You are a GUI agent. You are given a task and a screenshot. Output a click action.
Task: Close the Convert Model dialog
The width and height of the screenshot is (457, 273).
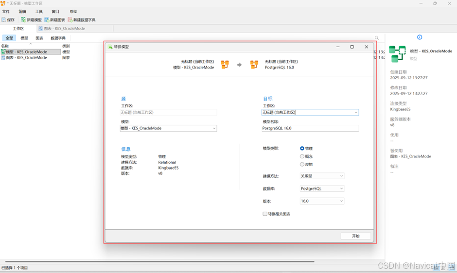(x=367, y=47)
